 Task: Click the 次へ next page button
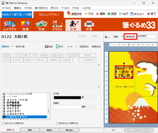coord(145,130)
